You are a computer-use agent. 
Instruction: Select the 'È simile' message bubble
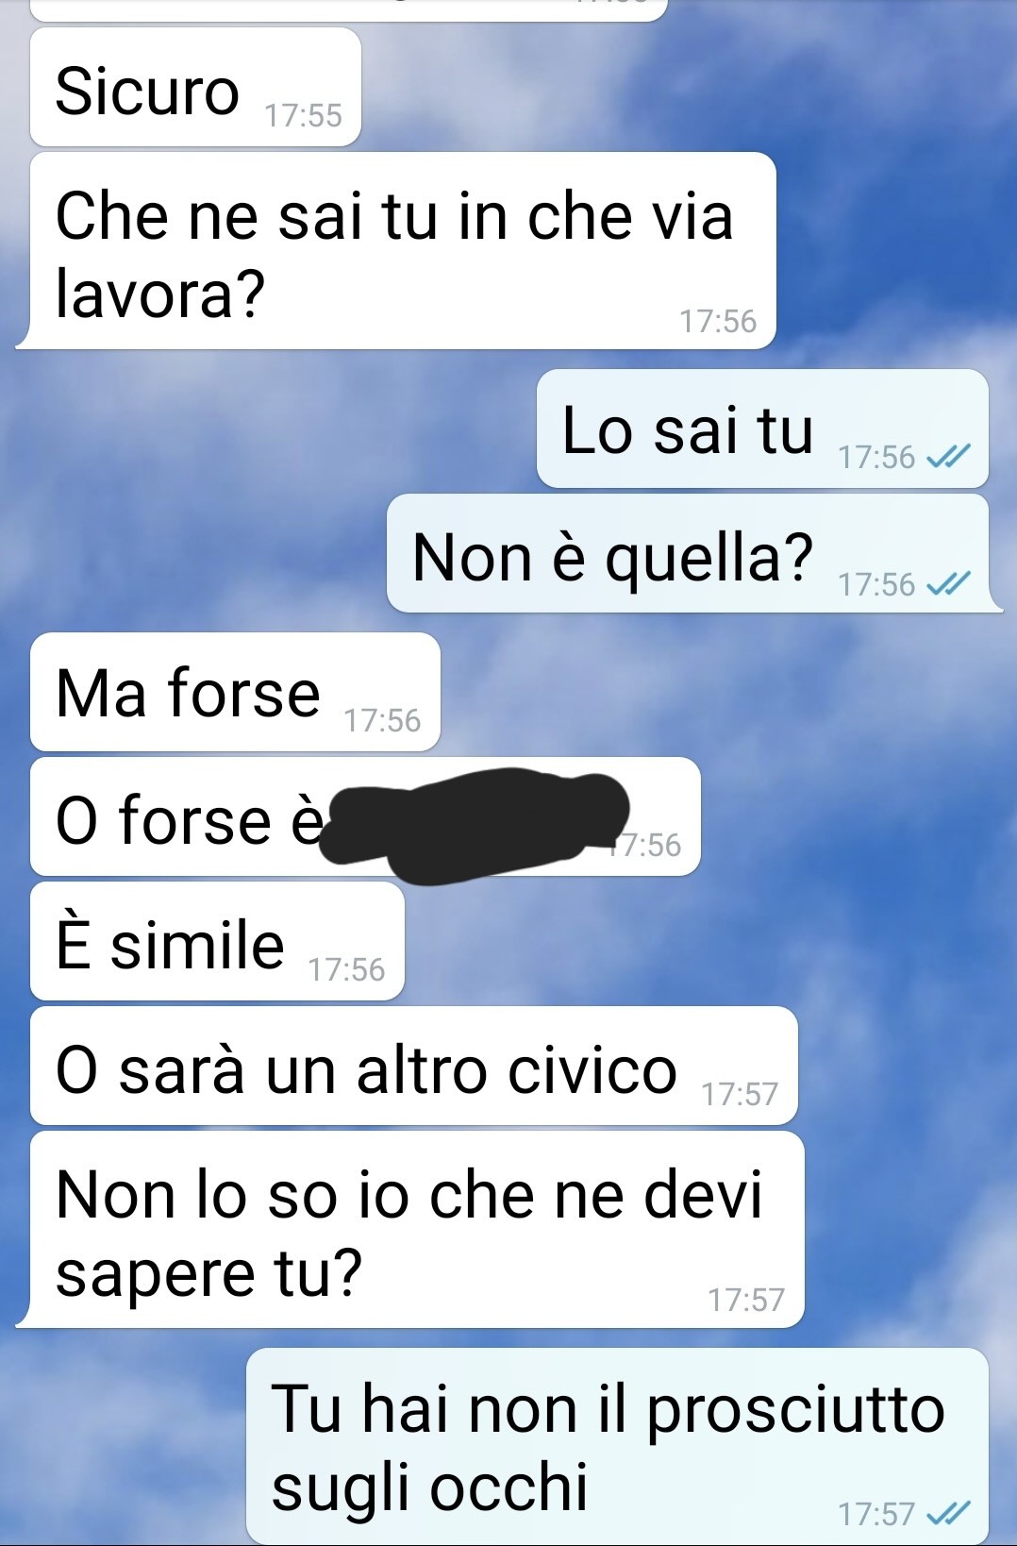pyautogui.click(x=217, y=941)
